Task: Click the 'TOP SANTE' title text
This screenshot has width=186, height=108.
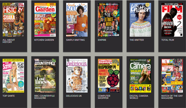Action: tap(9, 96)
